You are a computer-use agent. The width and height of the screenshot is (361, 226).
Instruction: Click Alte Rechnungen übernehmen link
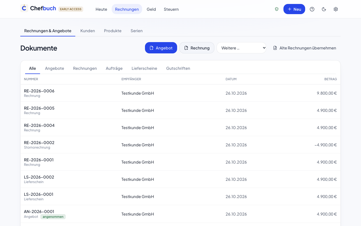click(305, 48)
